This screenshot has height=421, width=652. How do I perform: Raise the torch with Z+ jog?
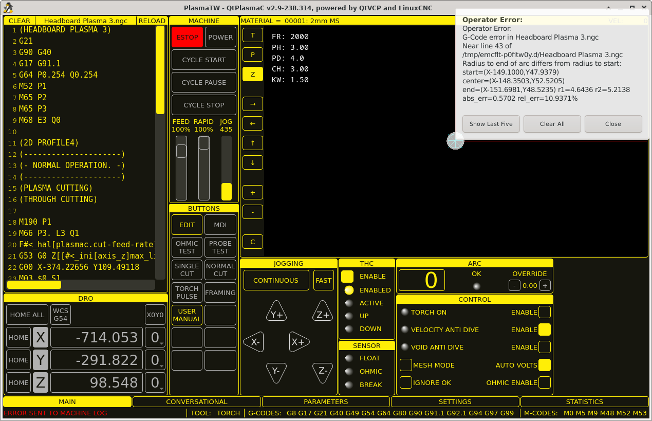pos(323,312)
